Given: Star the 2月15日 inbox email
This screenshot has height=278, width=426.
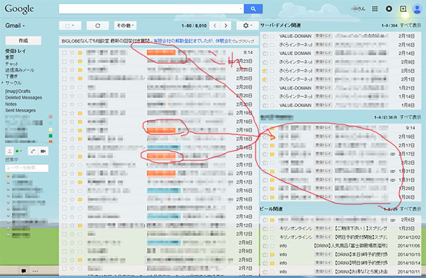Looking at the screenshot, I should coord(72,208).
